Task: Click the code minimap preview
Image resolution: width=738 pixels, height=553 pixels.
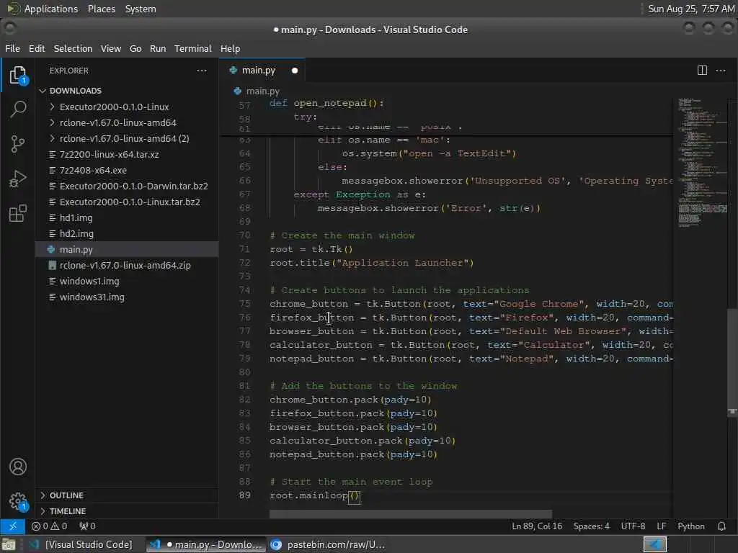Action: [x=702, y=163]
